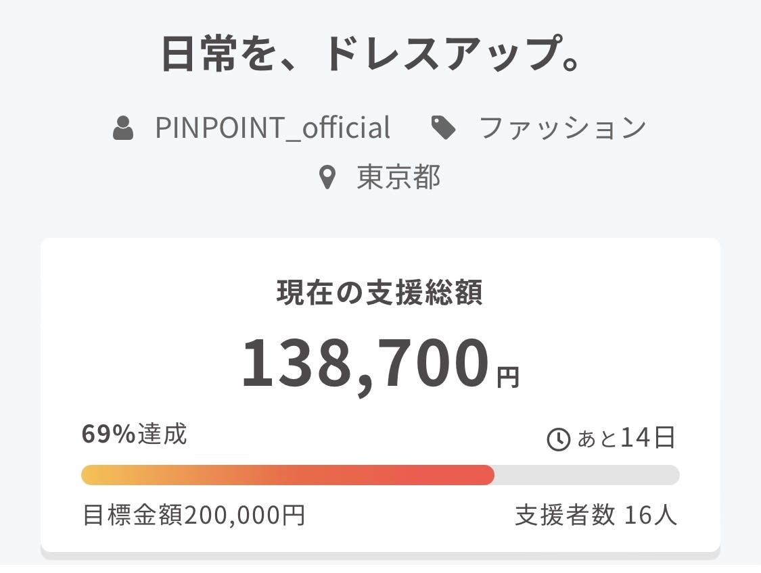Click the project title 日常を、ドレスアップ。
The image size is (761, 573).
click(370, 54)
